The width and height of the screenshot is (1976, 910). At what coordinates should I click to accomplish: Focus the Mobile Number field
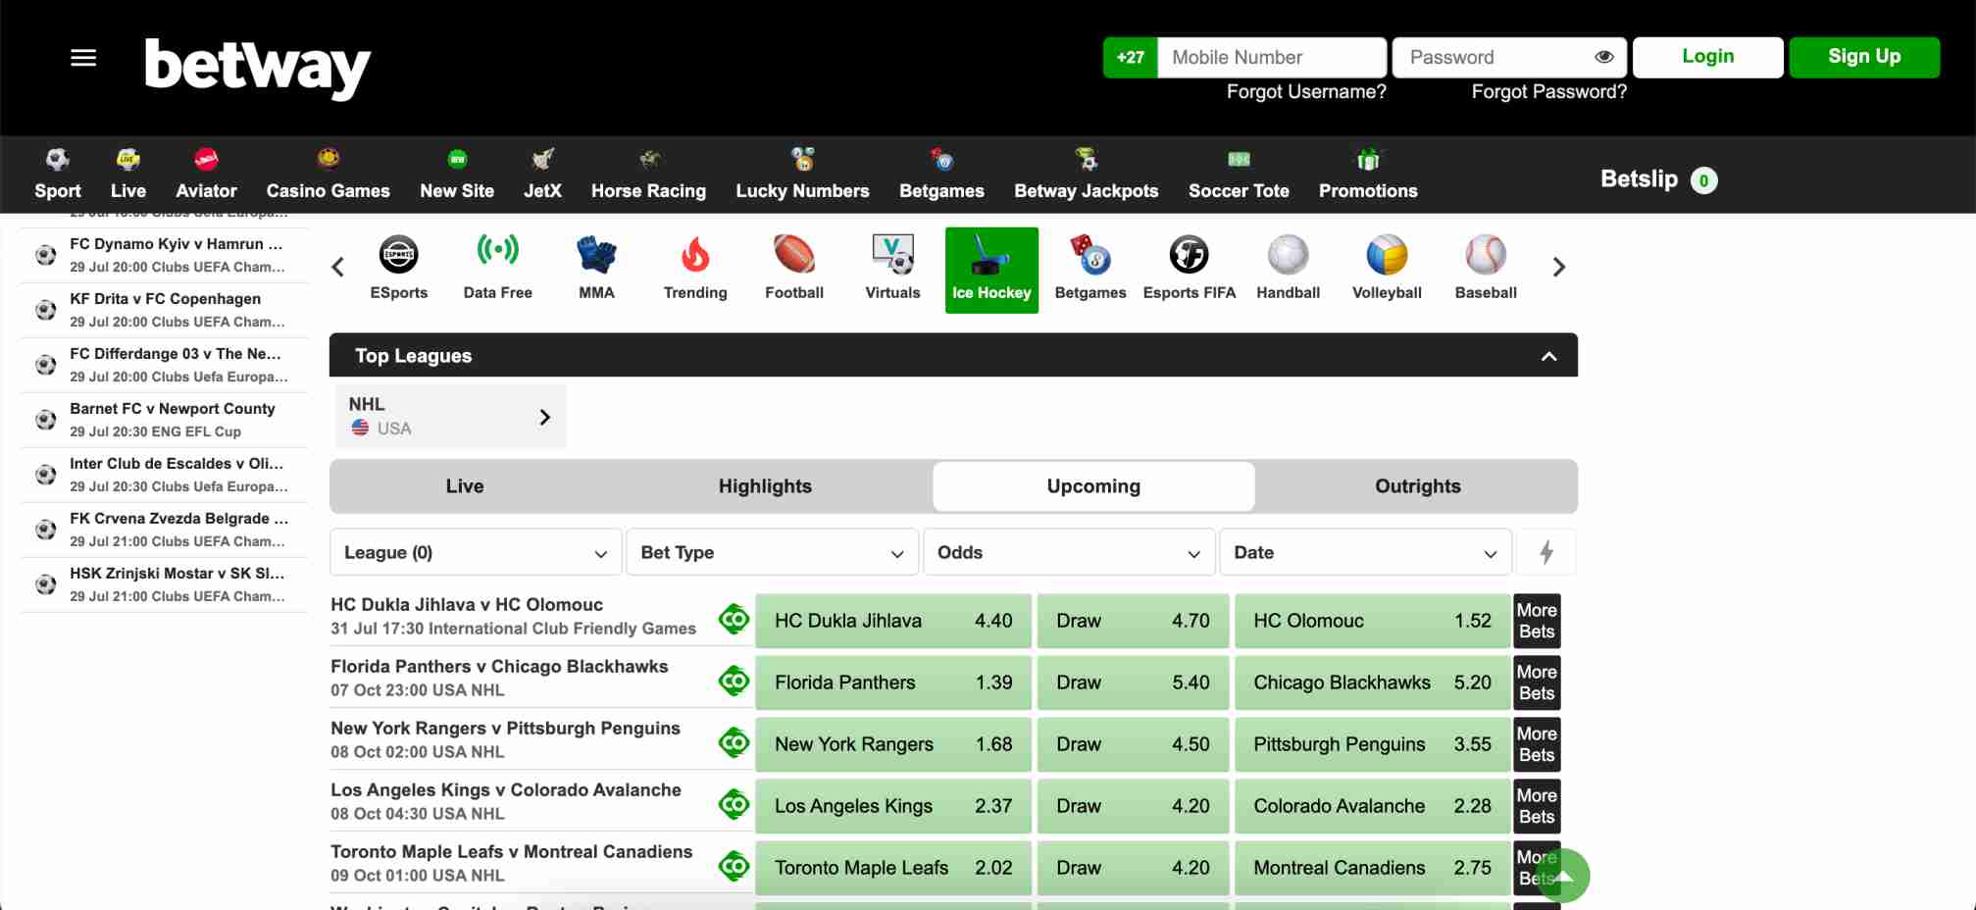1272,57
